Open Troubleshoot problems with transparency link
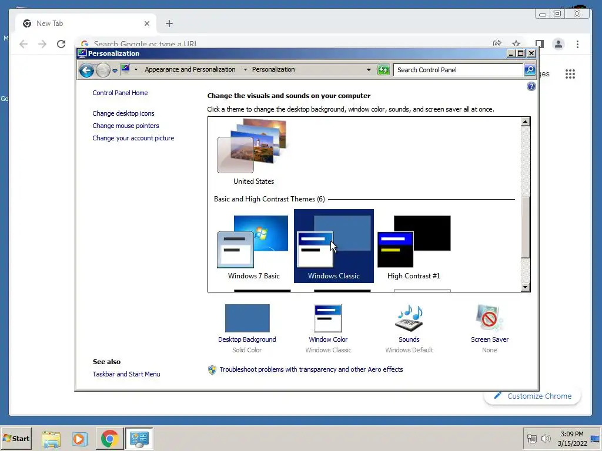Screen dimensions: 602x451 [311, 369]
